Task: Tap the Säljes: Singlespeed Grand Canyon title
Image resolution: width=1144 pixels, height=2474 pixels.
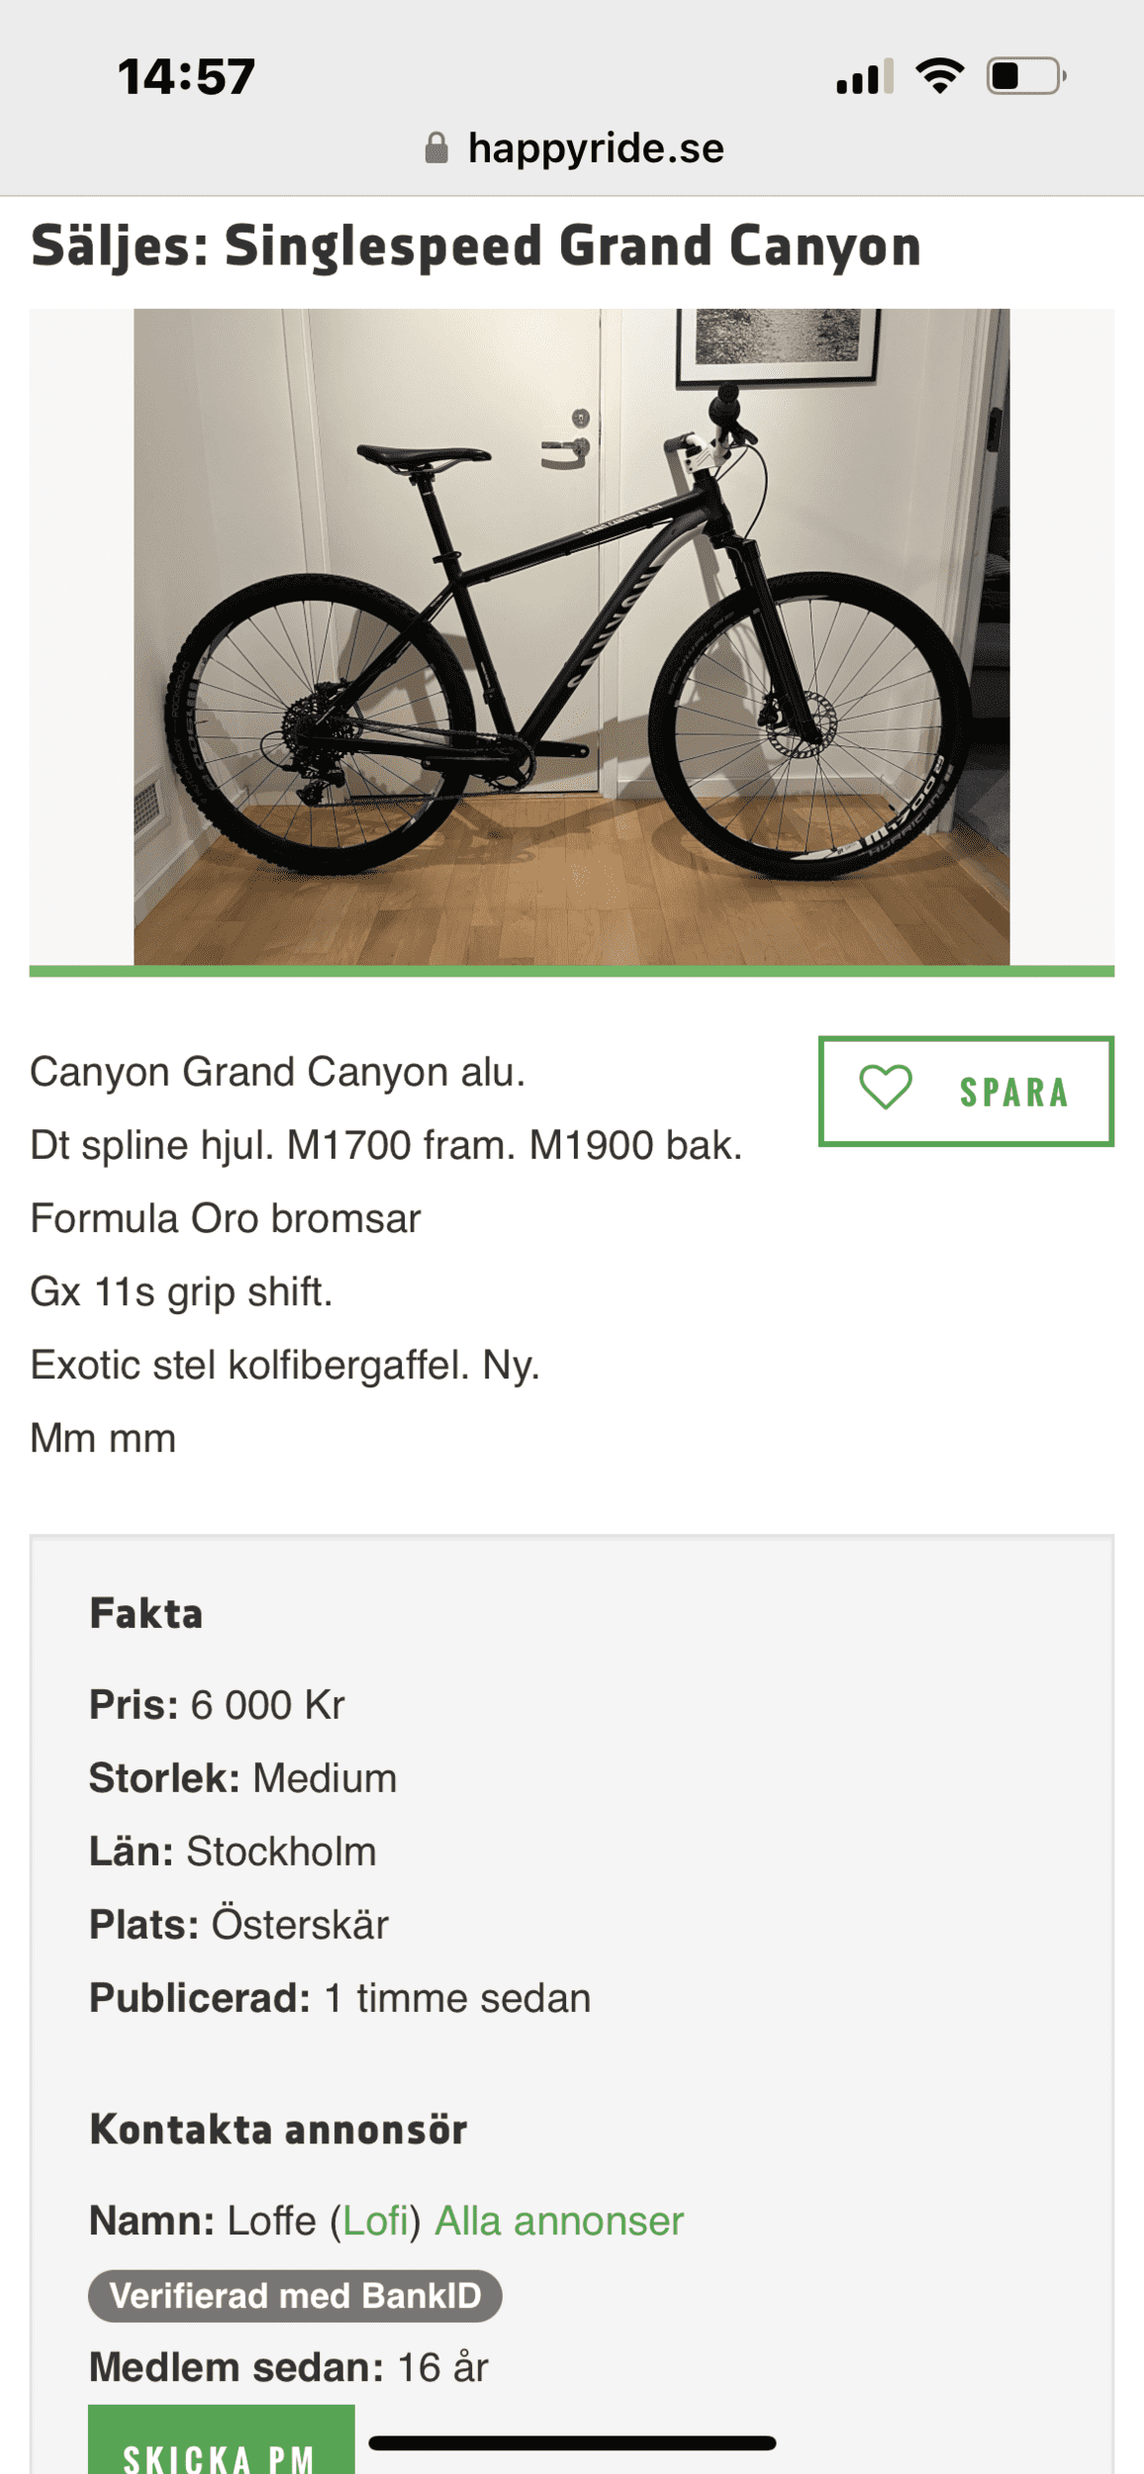Action: (x=476, y=246)
